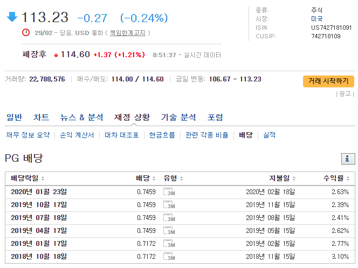This screenshot has height=268, width=358.
Task: Click the 3.10% yield value
Action: 340,257
